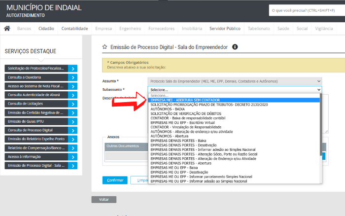Click the Voltar button
This screenshot has width=345, height=216.
point(103,200)
